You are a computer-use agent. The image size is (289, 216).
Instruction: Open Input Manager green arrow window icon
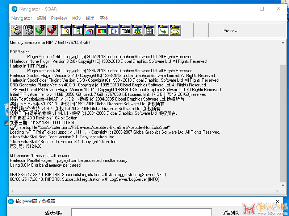pos(163,30)
